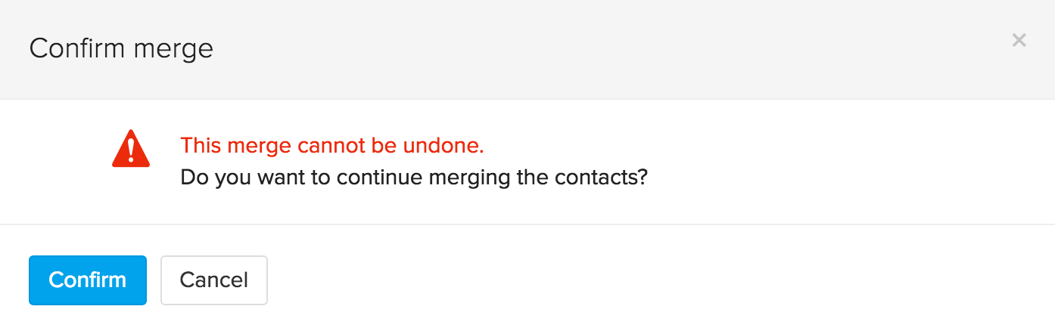Viewport: 1055px width, 334px height.
Task: Click the alert triangle beside the warning
Action: [x=131, y=149]
